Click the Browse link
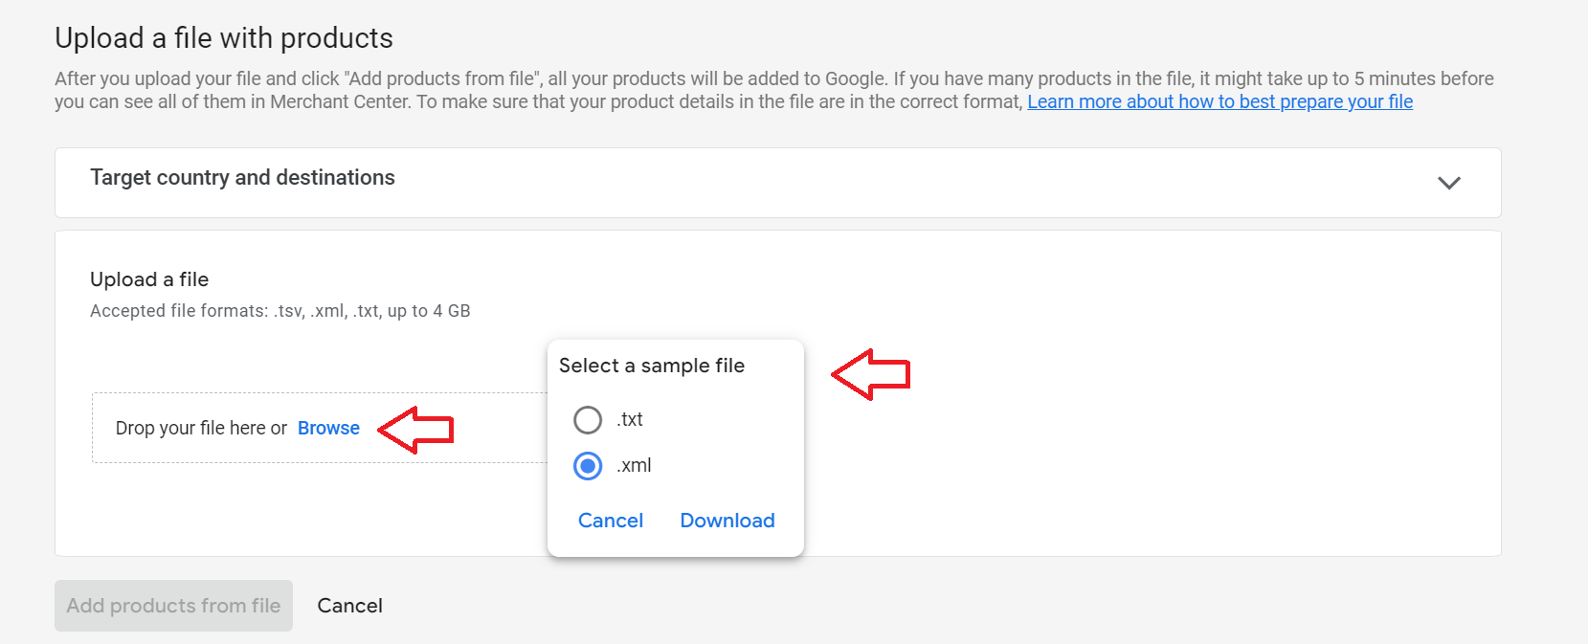 click(x=328, y=428)
